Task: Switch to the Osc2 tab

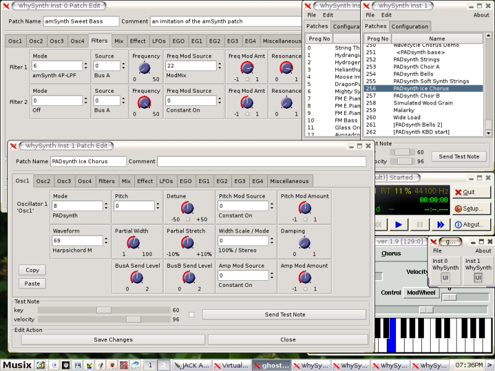Action: (43, 181)
